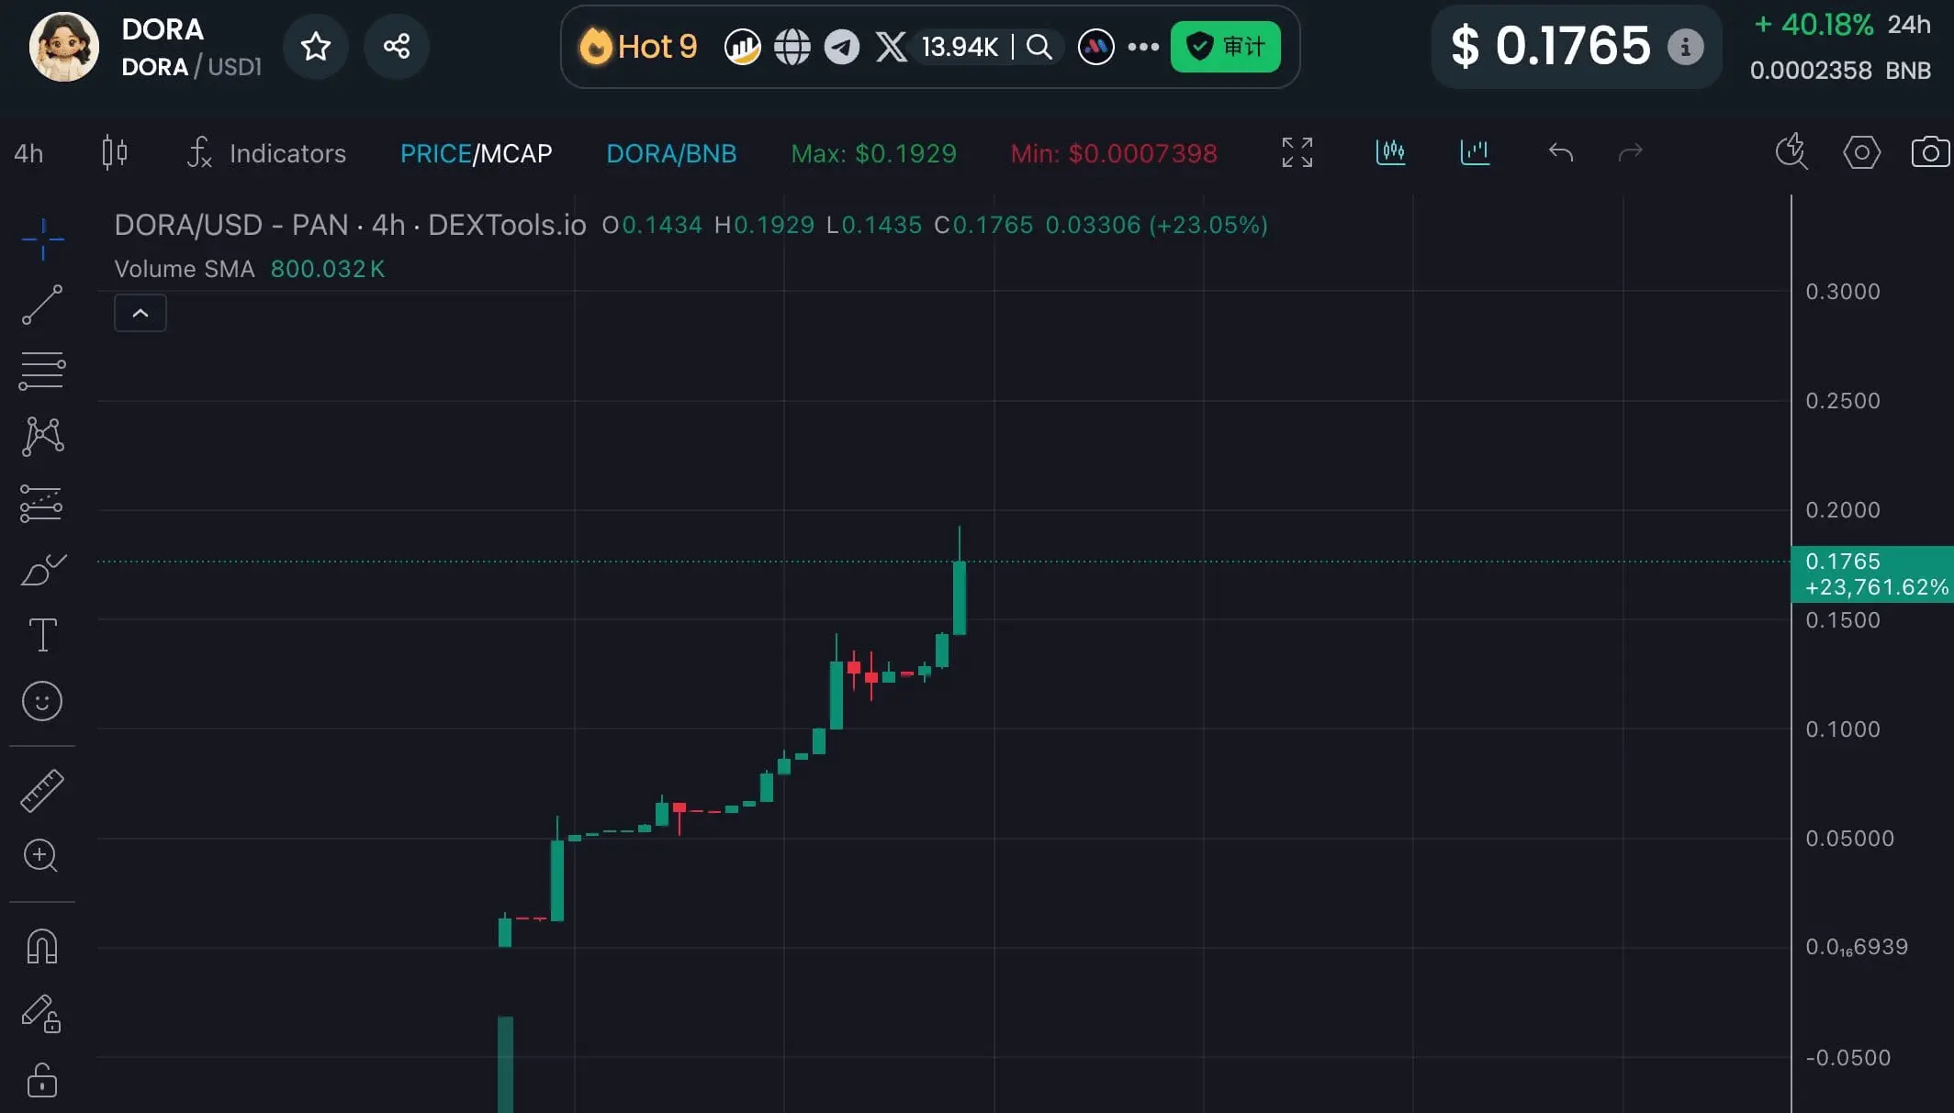
Task: Select the crosshair cursor tool
Action: [x=42, y=239]
